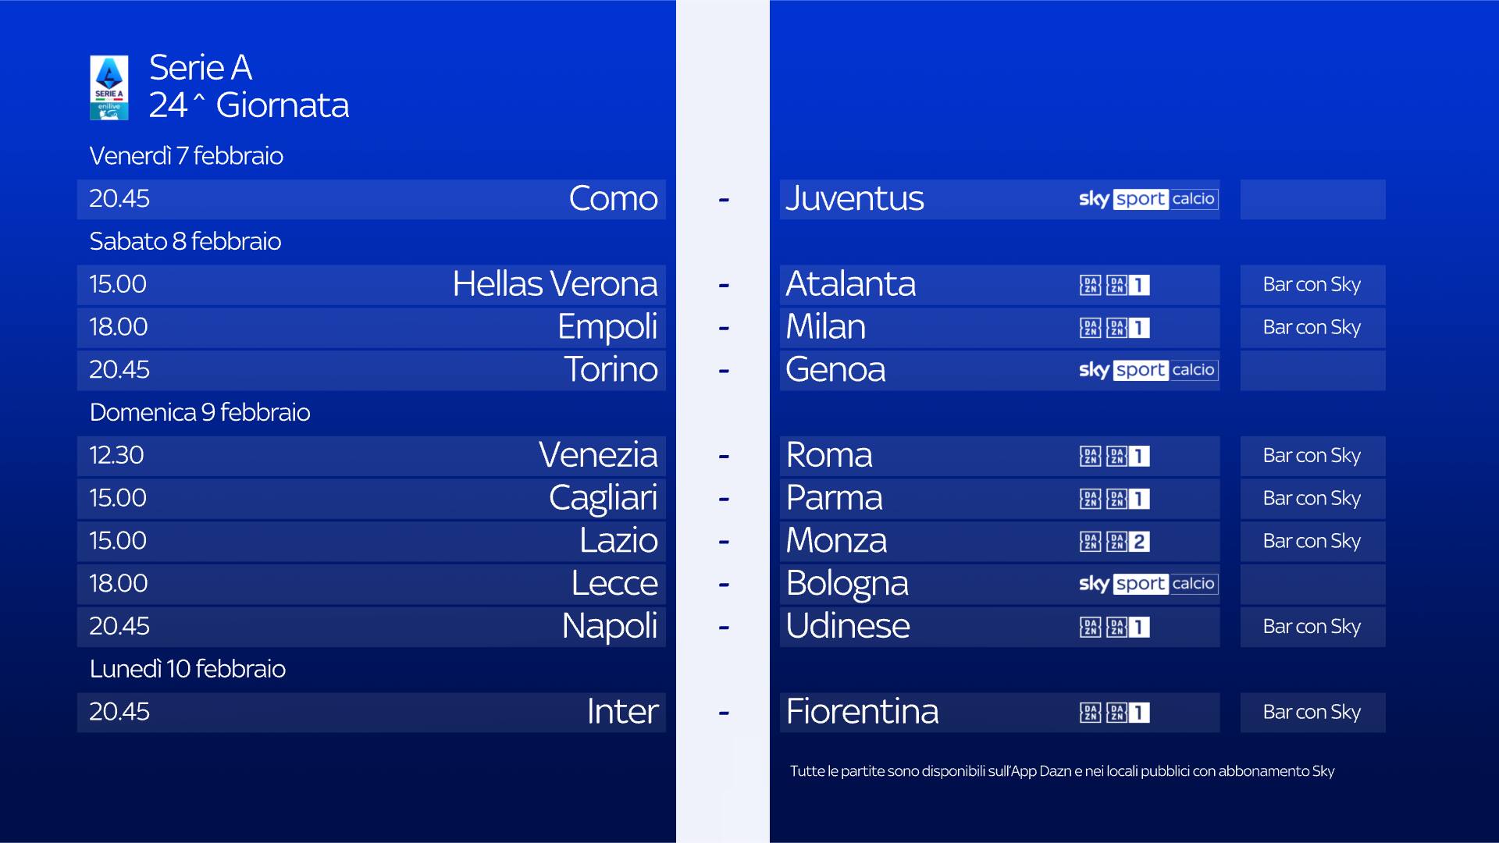1499x843 pixels.
Task: Click DAZN 1 logo beside Fiorentina
Action: pos(1115,712)
